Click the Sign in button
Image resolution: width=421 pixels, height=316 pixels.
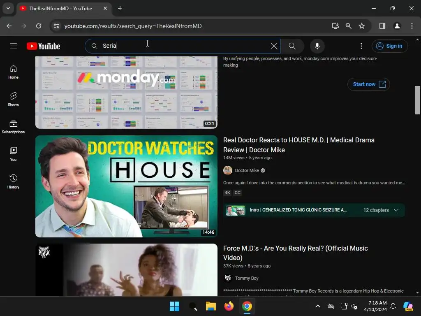point(390,46)
